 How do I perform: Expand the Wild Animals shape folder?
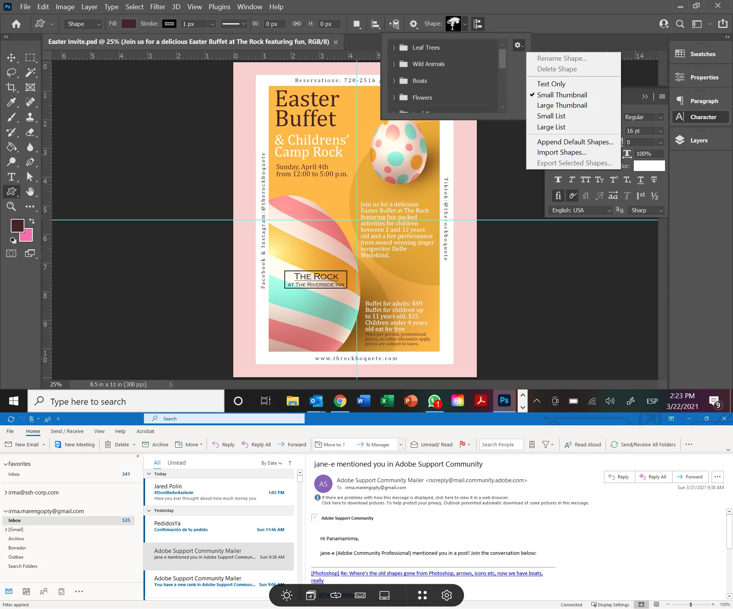coord(394,64)
